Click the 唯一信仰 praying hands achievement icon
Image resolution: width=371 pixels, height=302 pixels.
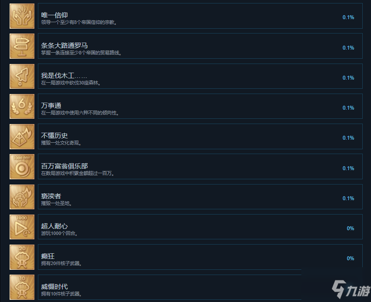(22, 16)
